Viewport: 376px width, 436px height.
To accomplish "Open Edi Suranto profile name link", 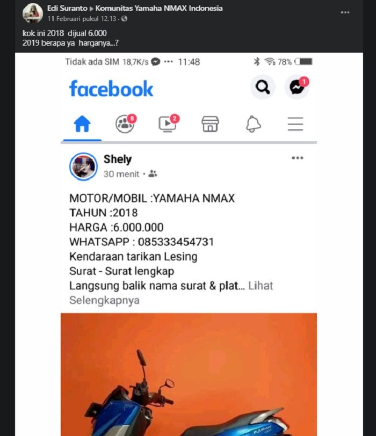I will pyautogui.click(x=67, y=8).
